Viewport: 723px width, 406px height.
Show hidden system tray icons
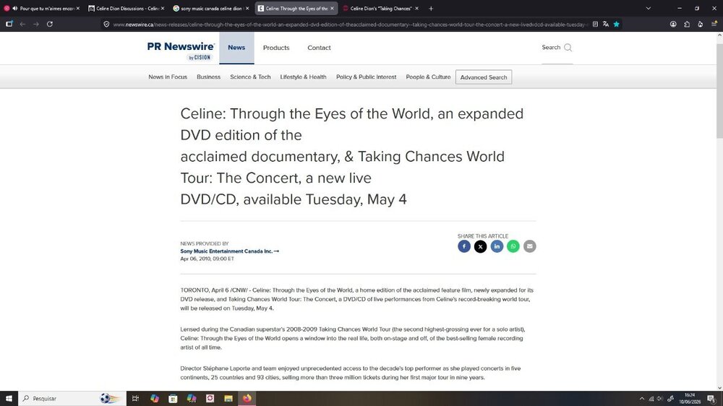[641, 399]
